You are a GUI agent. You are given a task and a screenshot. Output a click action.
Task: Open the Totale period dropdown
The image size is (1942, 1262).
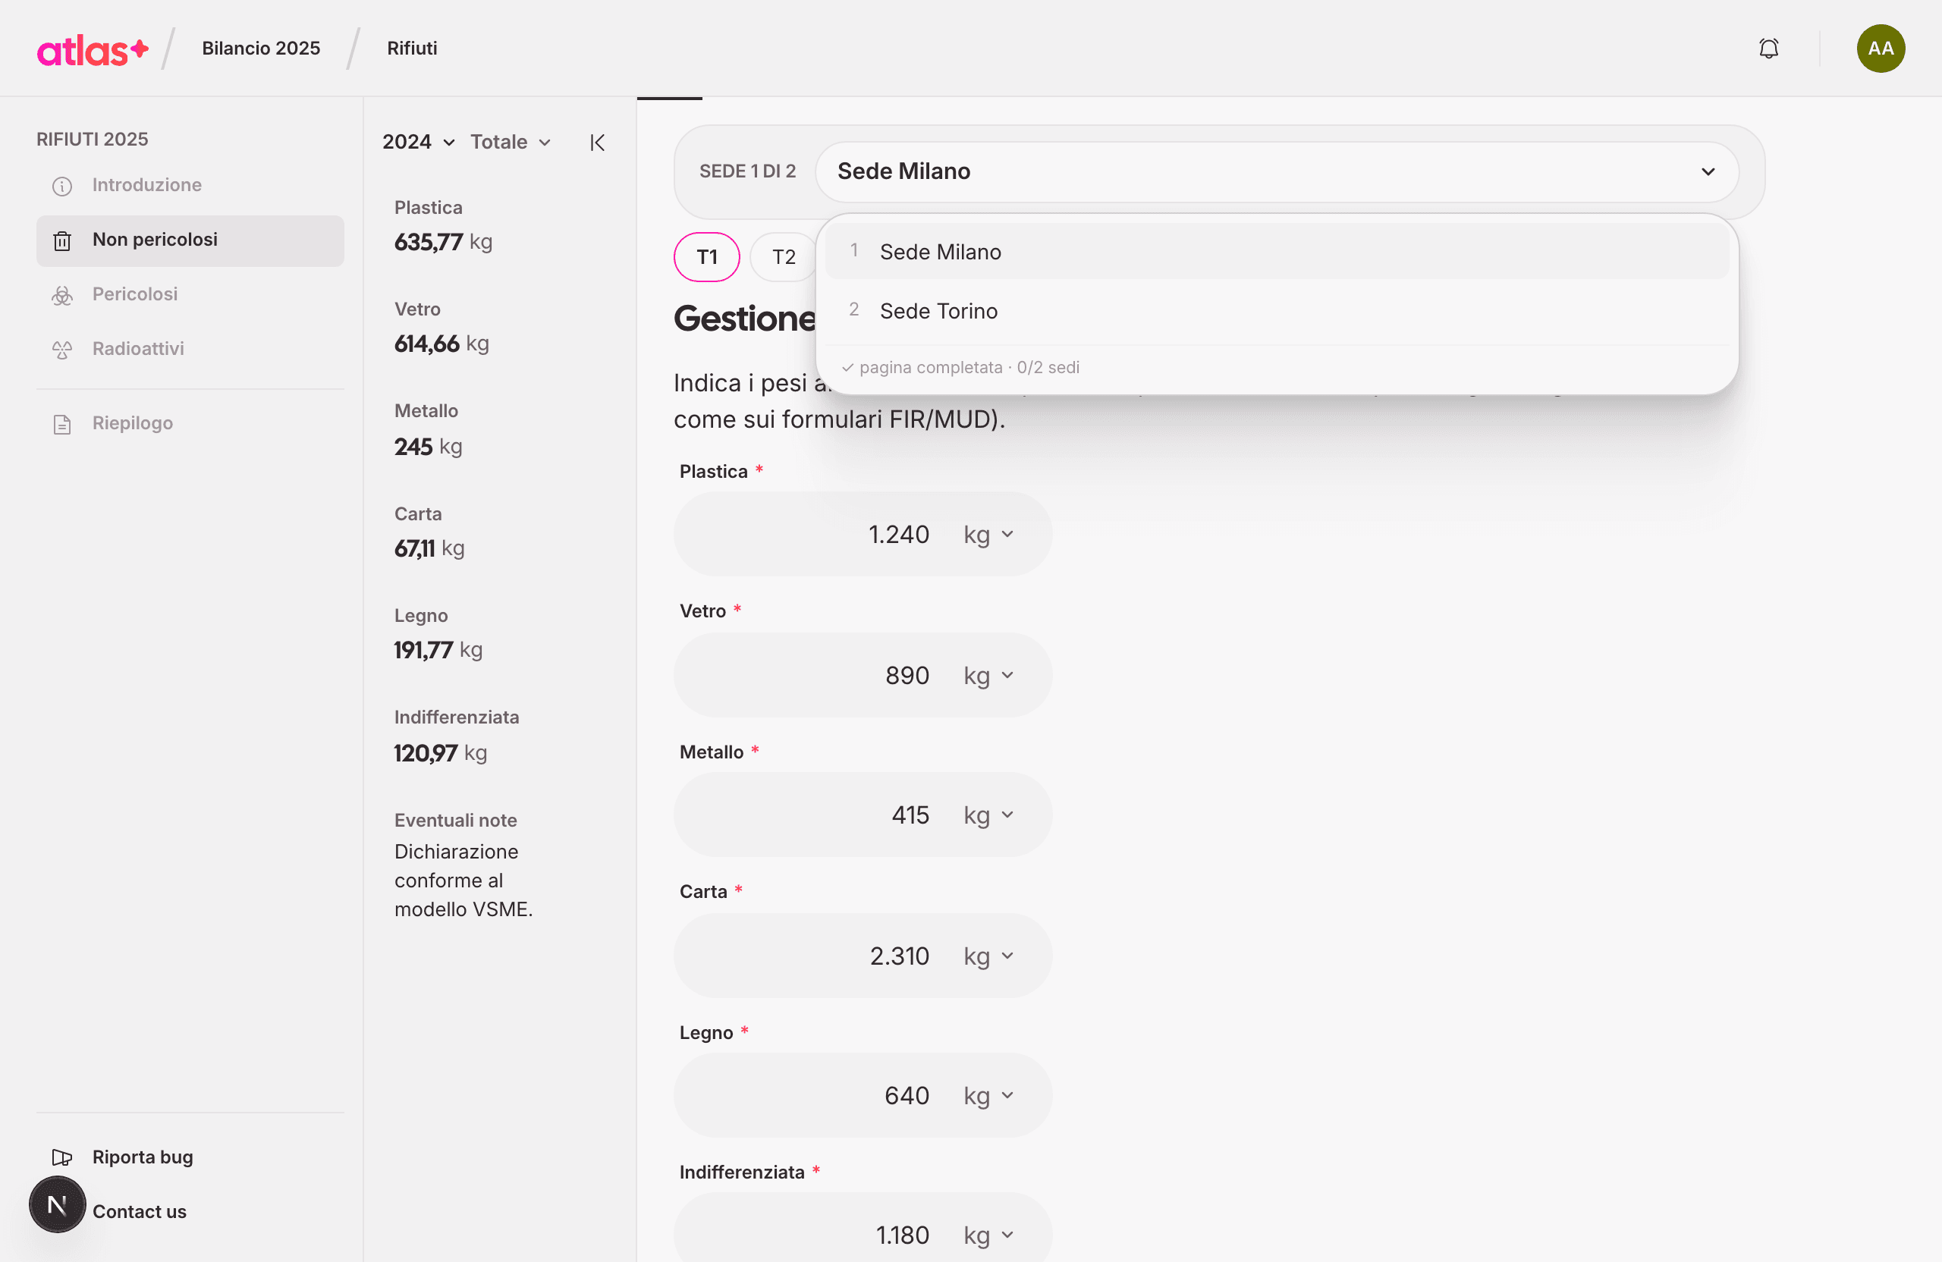coord(510,142)
